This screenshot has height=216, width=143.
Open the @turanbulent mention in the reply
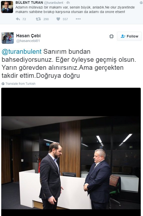[21, 52]
